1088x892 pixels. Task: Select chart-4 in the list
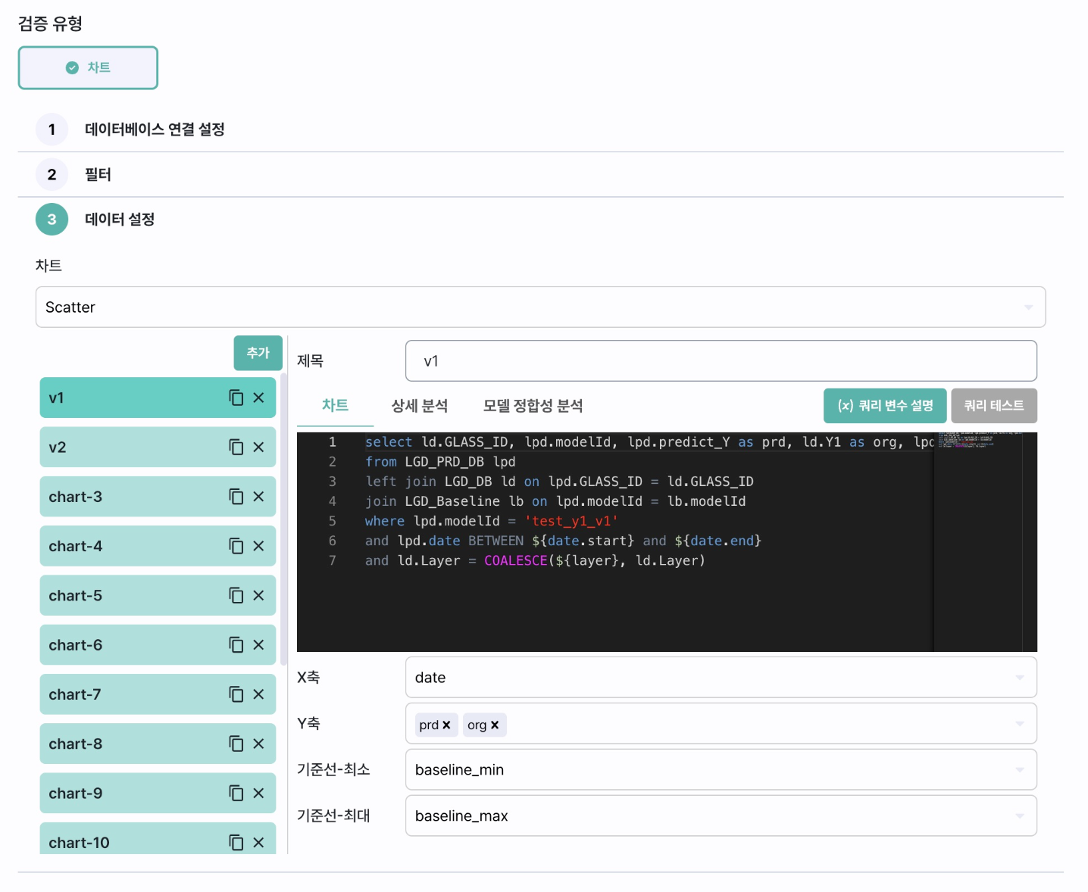158,546
